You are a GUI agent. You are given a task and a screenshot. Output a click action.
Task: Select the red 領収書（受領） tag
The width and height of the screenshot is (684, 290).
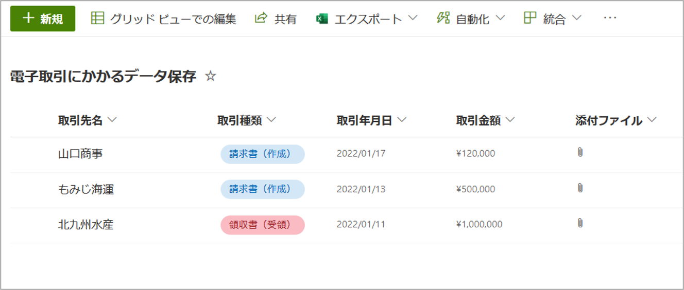point(262,225)
